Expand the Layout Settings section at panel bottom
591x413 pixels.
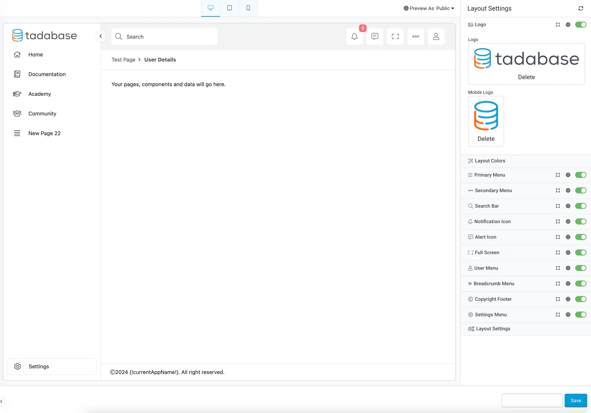[x=492, y=329]
